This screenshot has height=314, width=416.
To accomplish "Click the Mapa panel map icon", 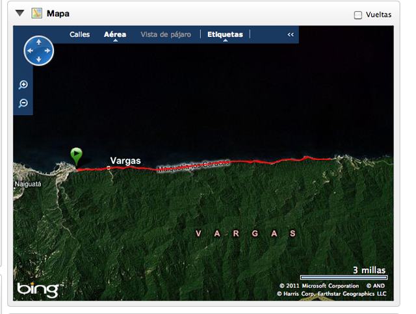I will (x=37, y=13).
